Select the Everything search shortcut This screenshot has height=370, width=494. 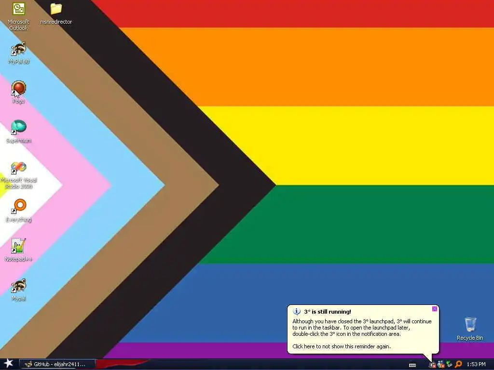point(19,211)
